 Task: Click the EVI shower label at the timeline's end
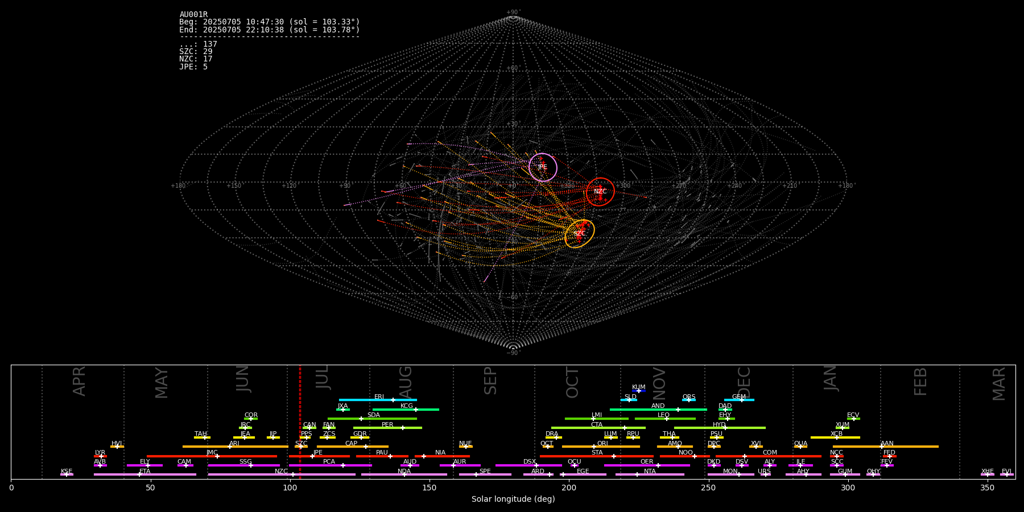[x=1006, y=472]
